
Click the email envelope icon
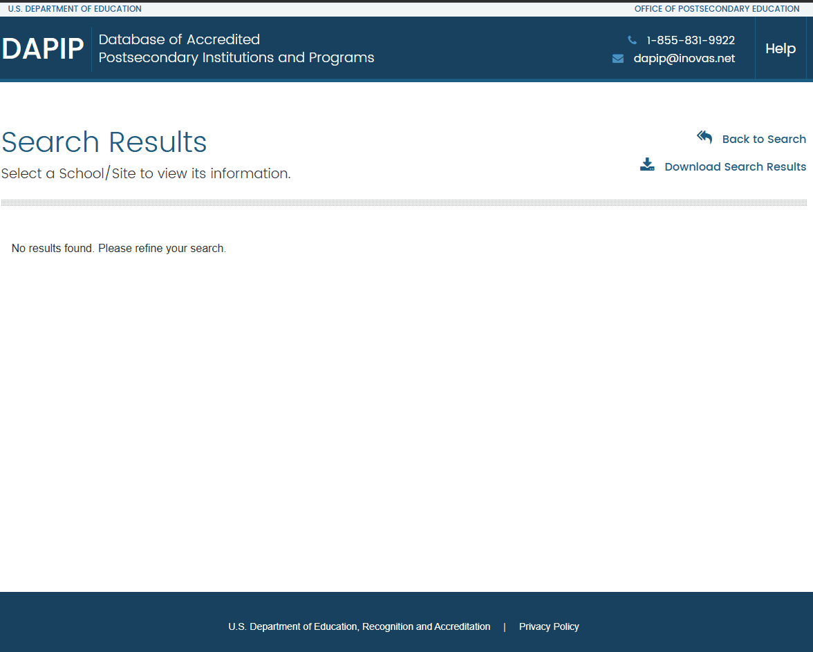pyautogui.click(x=618, y=59)
